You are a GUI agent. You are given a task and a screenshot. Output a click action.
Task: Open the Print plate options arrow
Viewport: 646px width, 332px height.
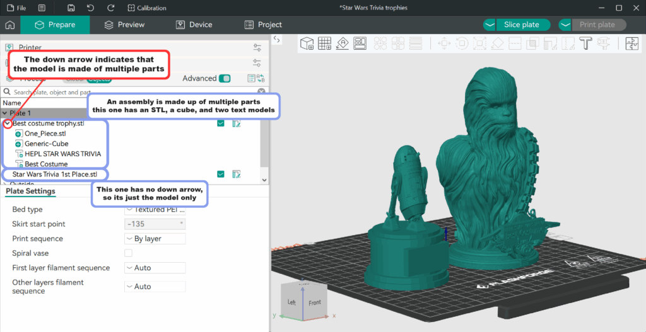tap(565, 25)
